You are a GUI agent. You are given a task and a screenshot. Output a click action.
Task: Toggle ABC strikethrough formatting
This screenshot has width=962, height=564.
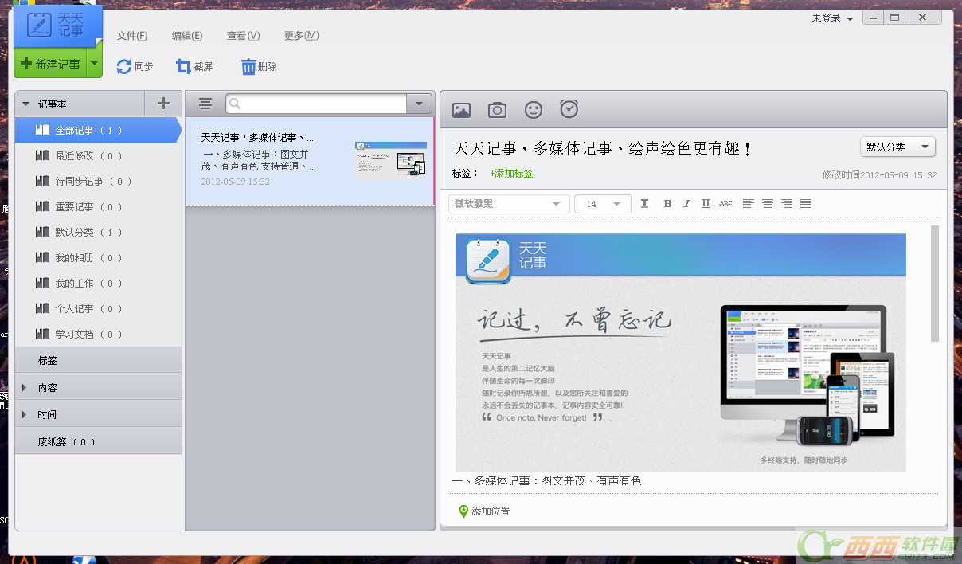coord(725,204)
